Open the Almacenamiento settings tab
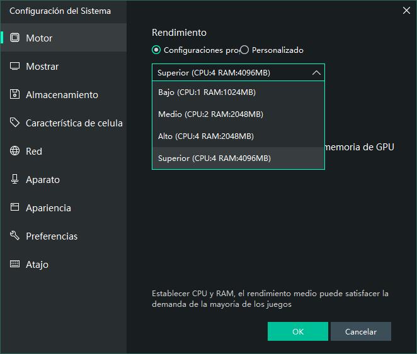This screenshot has width=417, height=354. (x=62, y=94)
